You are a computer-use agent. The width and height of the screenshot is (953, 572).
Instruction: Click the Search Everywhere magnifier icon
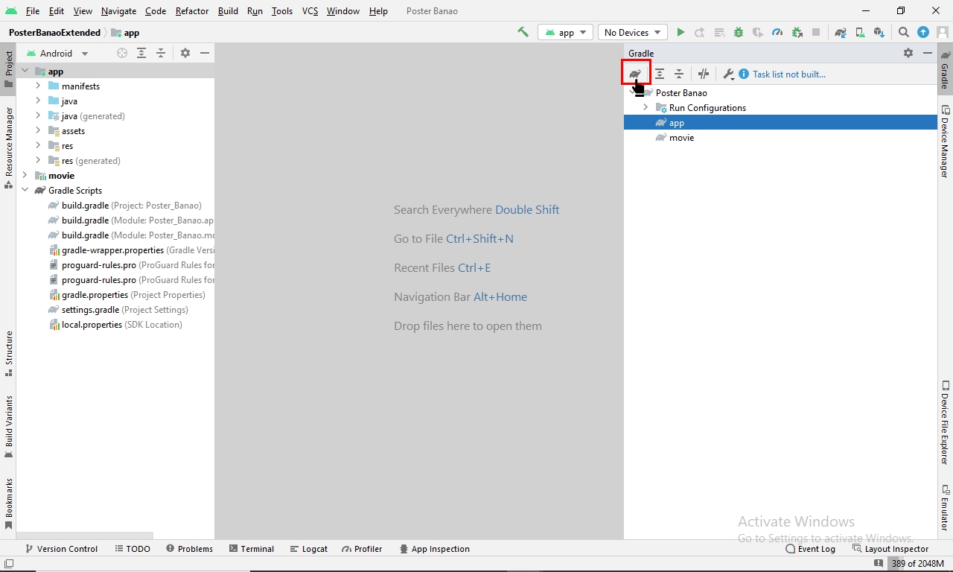click(904, 32)
